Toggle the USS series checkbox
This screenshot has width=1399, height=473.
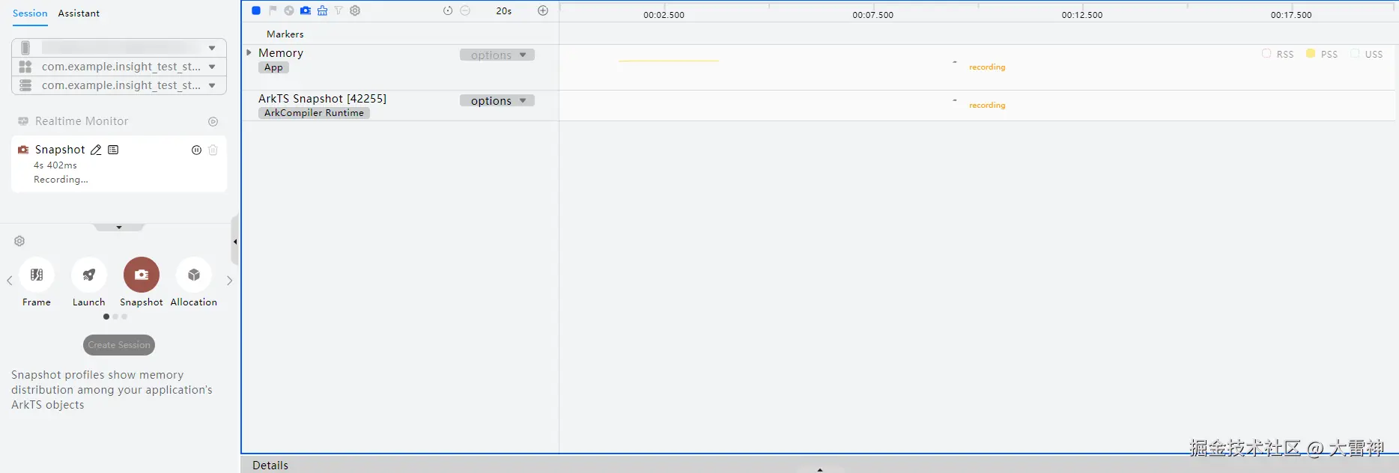(1355, 54)
